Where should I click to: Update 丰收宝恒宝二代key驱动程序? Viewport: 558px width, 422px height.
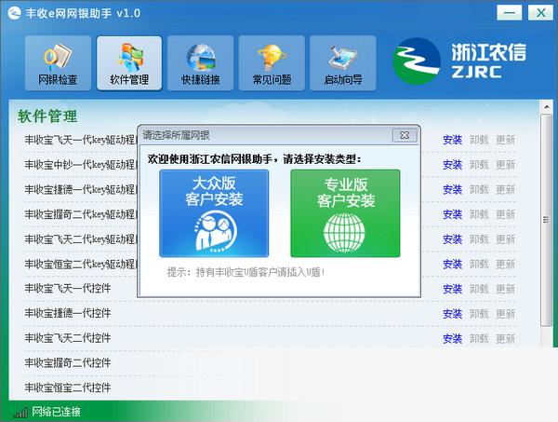click(506, 265)
